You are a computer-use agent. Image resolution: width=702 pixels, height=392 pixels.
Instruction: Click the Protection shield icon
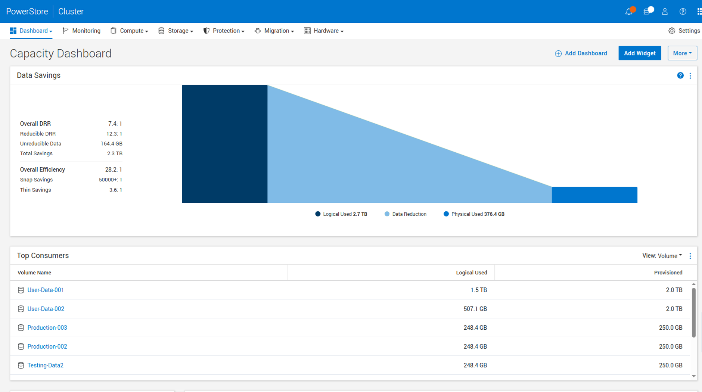click(x=206, y=31)
